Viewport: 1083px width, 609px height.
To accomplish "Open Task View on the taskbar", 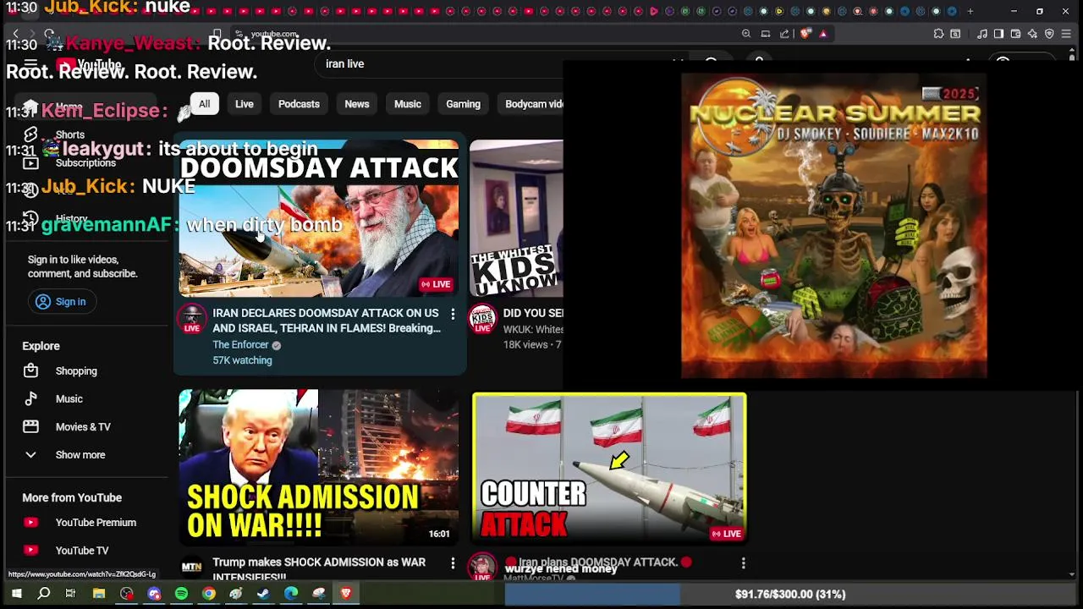I will (70, 594).
